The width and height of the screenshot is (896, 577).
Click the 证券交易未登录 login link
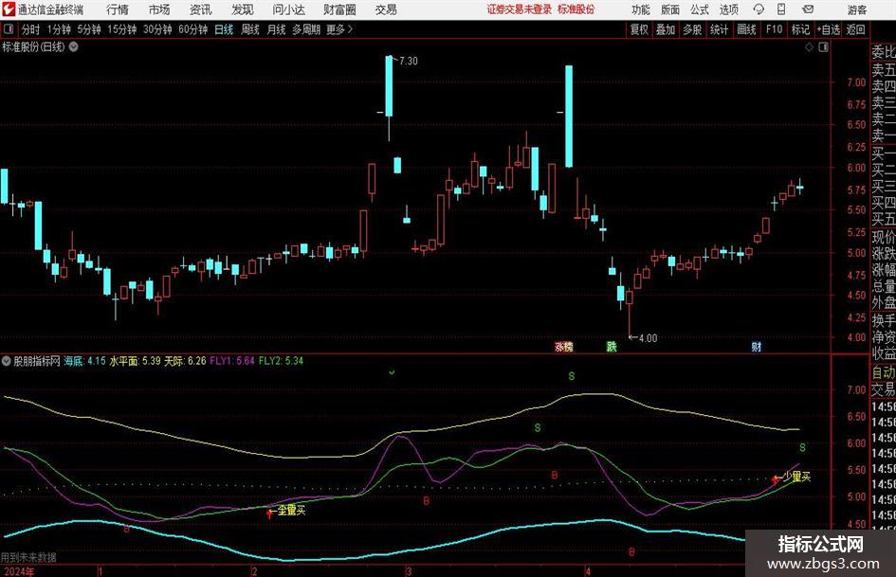520,9
